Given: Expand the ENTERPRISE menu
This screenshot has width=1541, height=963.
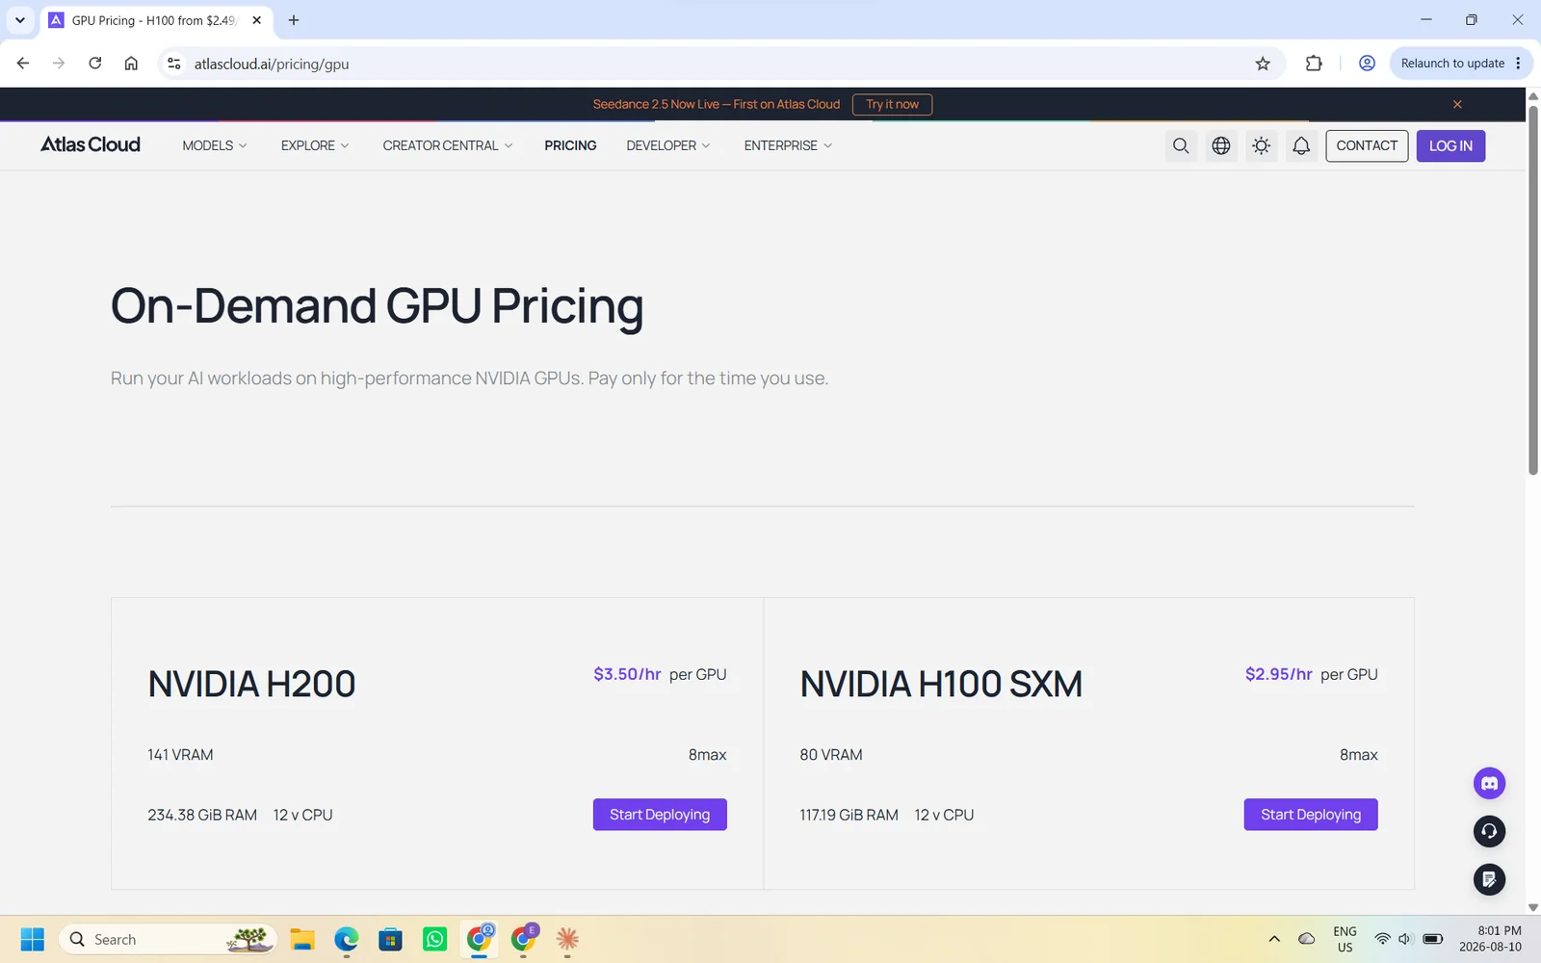Looking at the screenshot, I should coord(788,145).
